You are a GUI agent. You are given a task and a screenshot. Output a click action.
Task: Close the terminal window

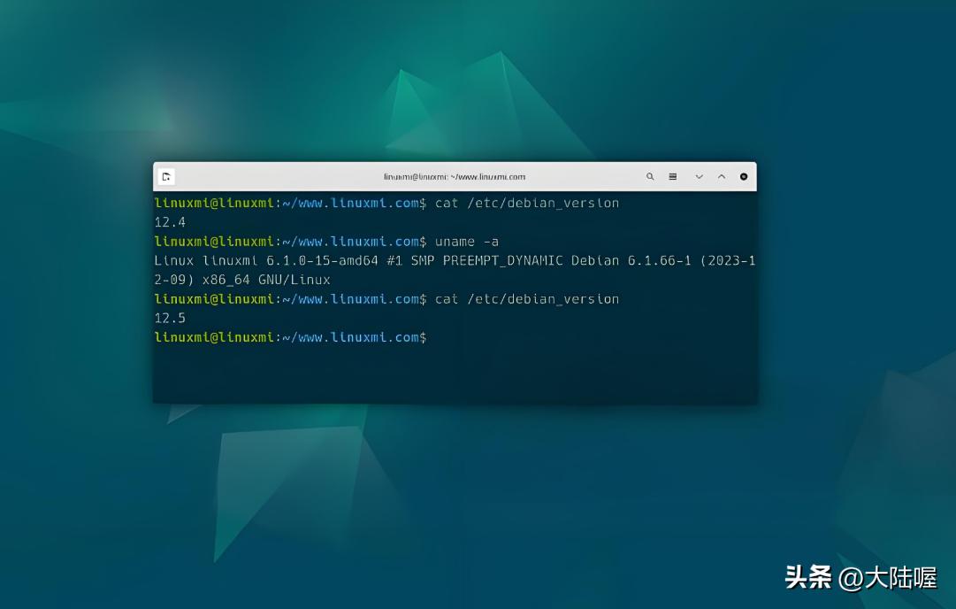(744, 176)
